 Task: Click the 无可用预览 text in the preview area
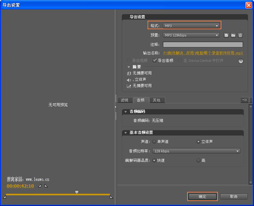[58, 105]
